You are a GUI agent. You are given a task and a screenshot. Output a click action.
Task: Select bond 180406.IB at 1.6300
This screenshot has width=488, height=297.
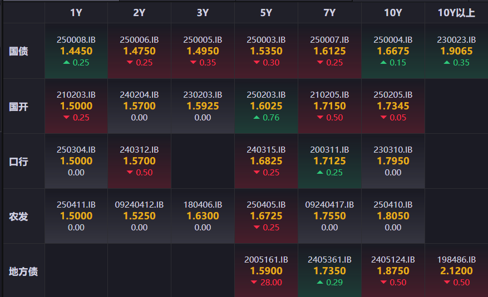pyautogui.click(x=203, y=216)
